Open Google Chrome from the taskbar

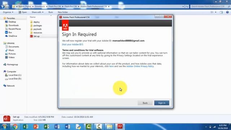click(15, 127)
